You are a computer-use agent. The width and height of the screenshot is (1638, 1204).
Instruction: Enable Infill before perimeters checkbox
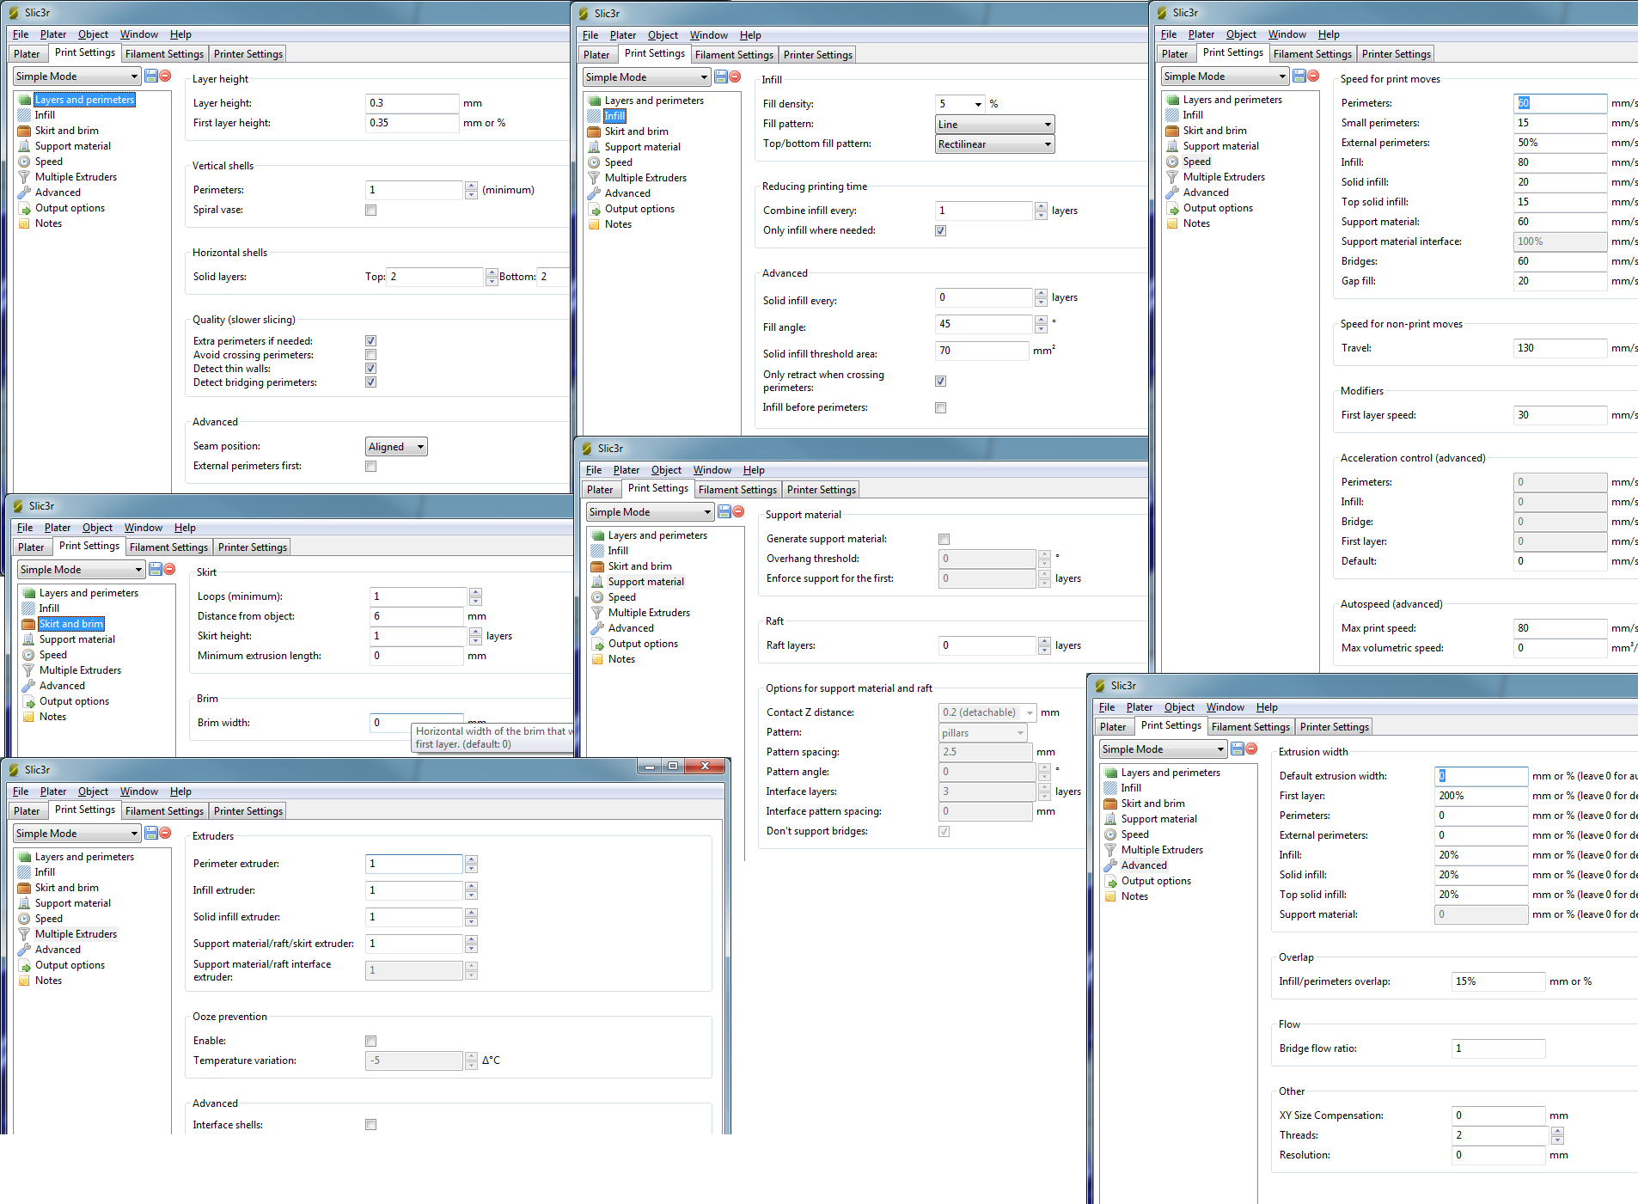point(941,408)
